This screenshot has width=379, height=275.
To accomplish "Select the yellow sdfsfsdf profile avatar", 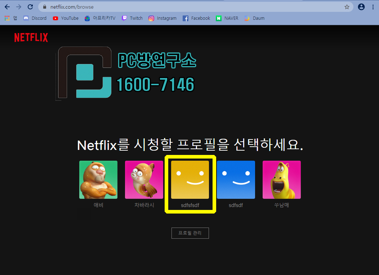I will [190, 180].
